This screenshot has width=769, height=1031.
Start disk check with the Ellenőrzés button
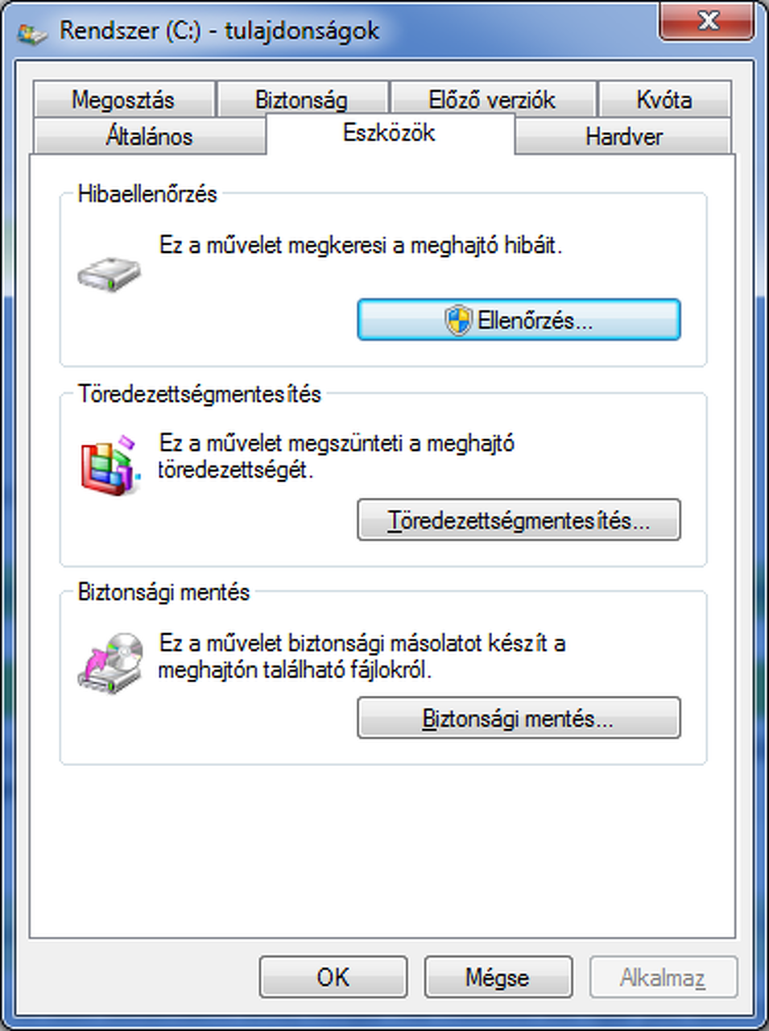coord(519,320)
